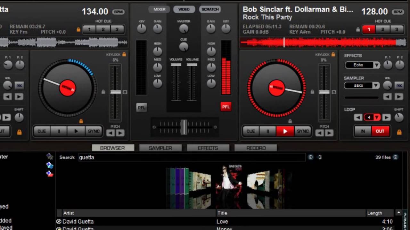Select previous sample on the left deck sampler
Viewport: 410px width, 230px height.
pyautogui.click(x=8, y=96)
